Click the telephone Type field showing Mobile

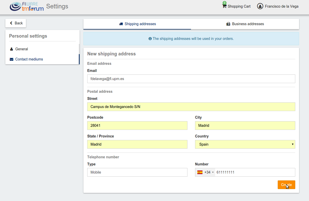click(137, 172)
